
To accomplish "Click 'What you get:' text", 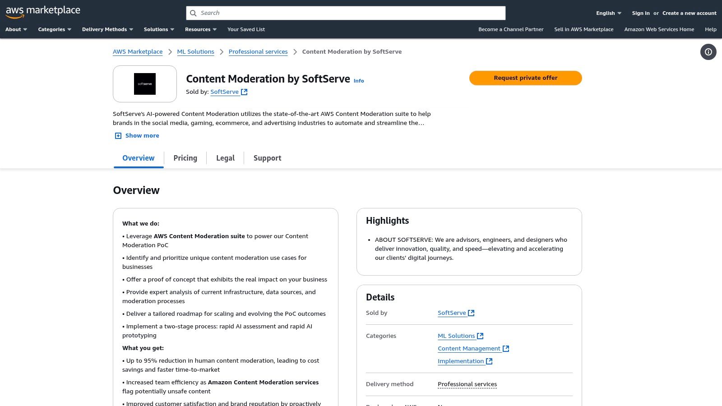I will point(143,348).
